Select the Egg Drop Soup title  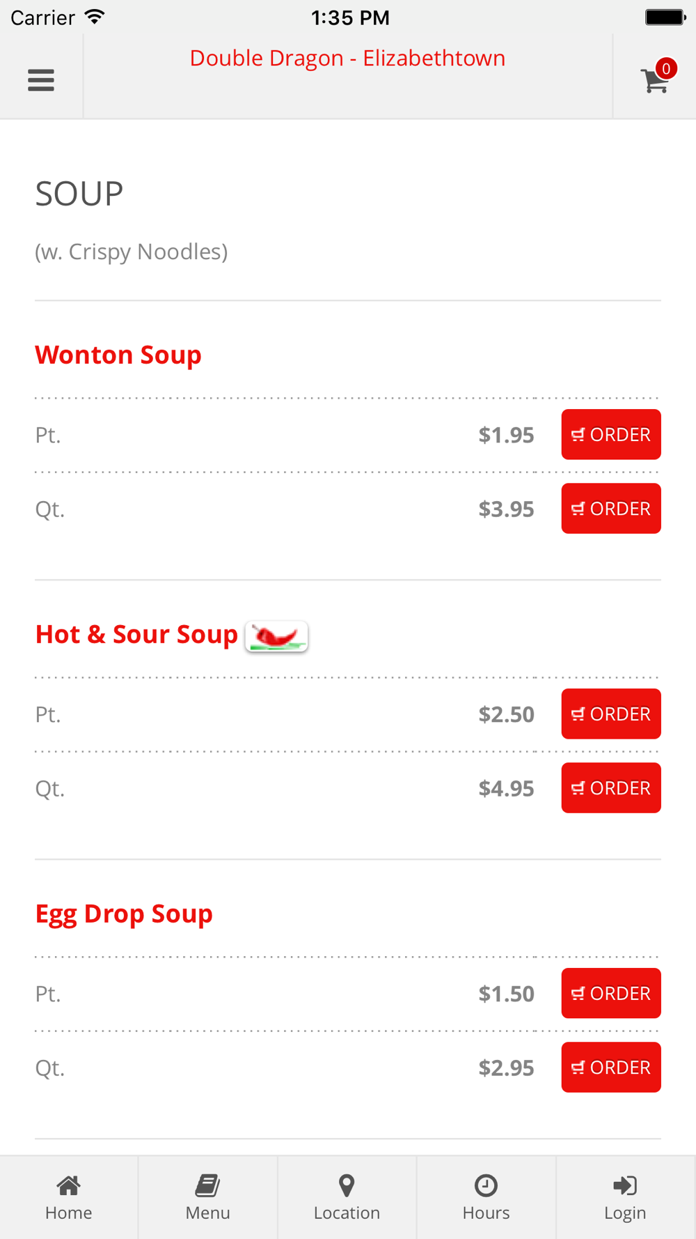click(124, 914)
